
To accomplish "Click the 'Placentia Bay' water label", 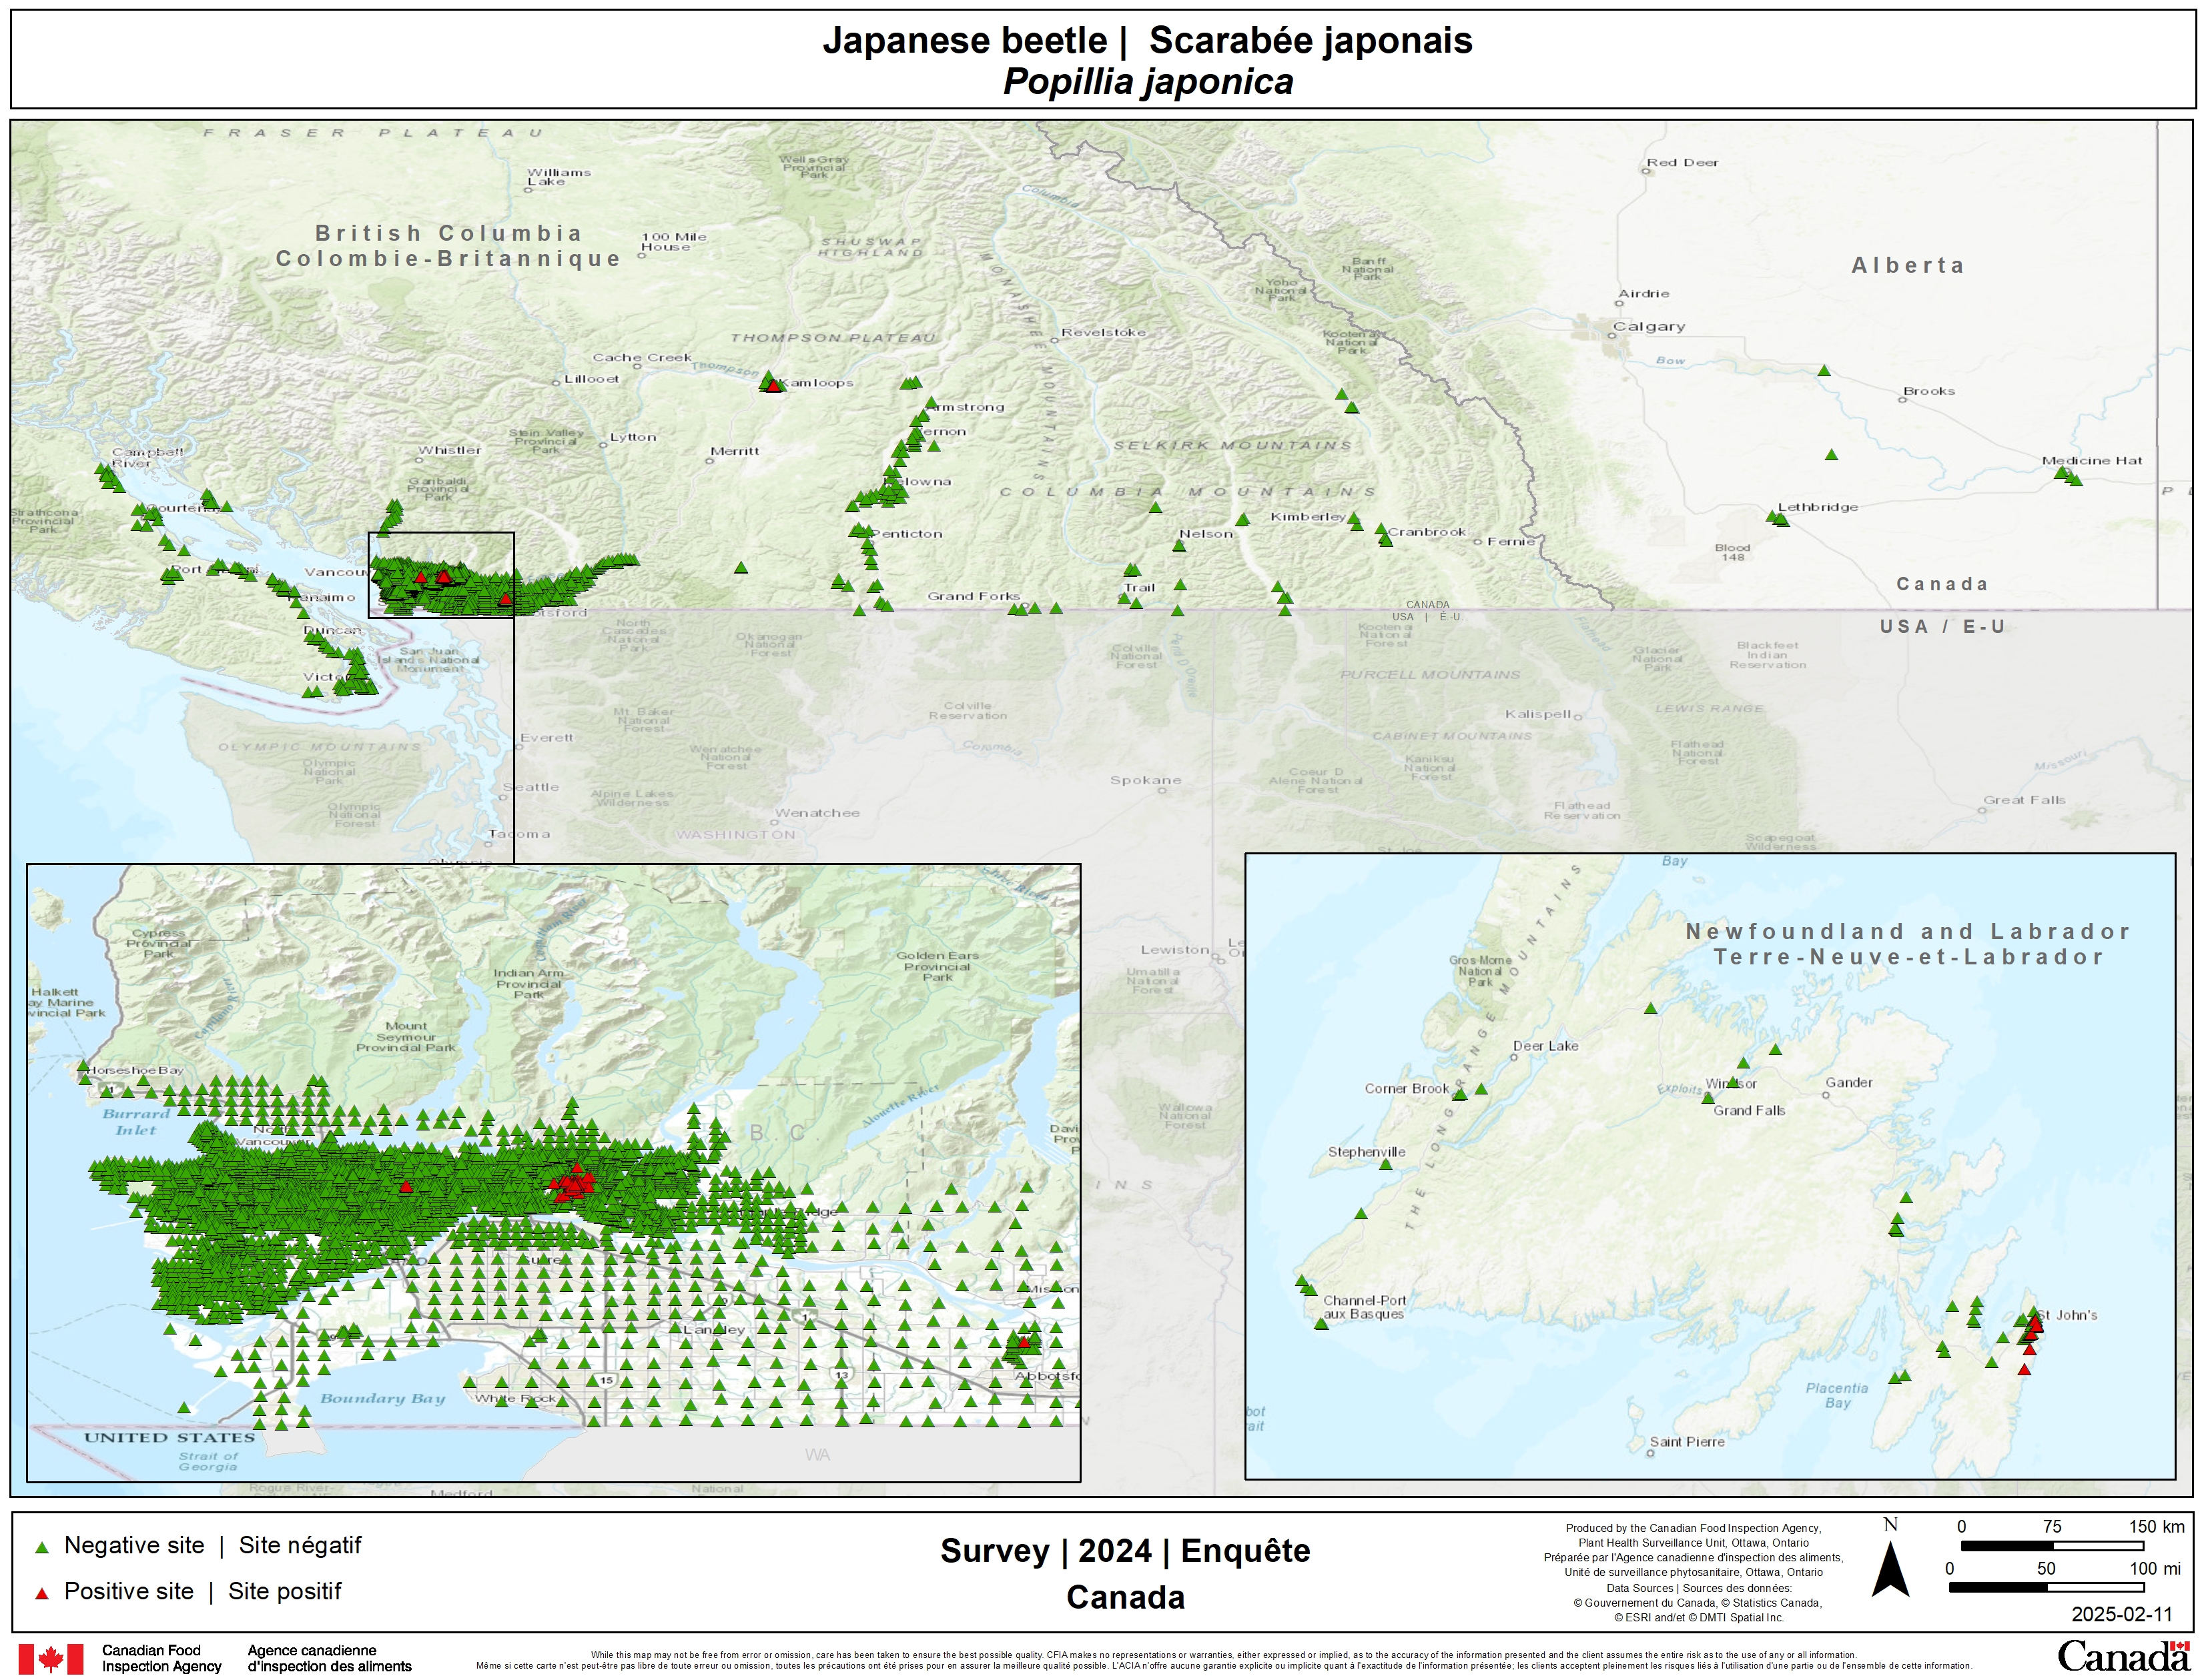I will 1837,1396.
